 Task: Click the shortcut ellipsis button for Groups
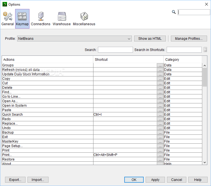(160, 65)
